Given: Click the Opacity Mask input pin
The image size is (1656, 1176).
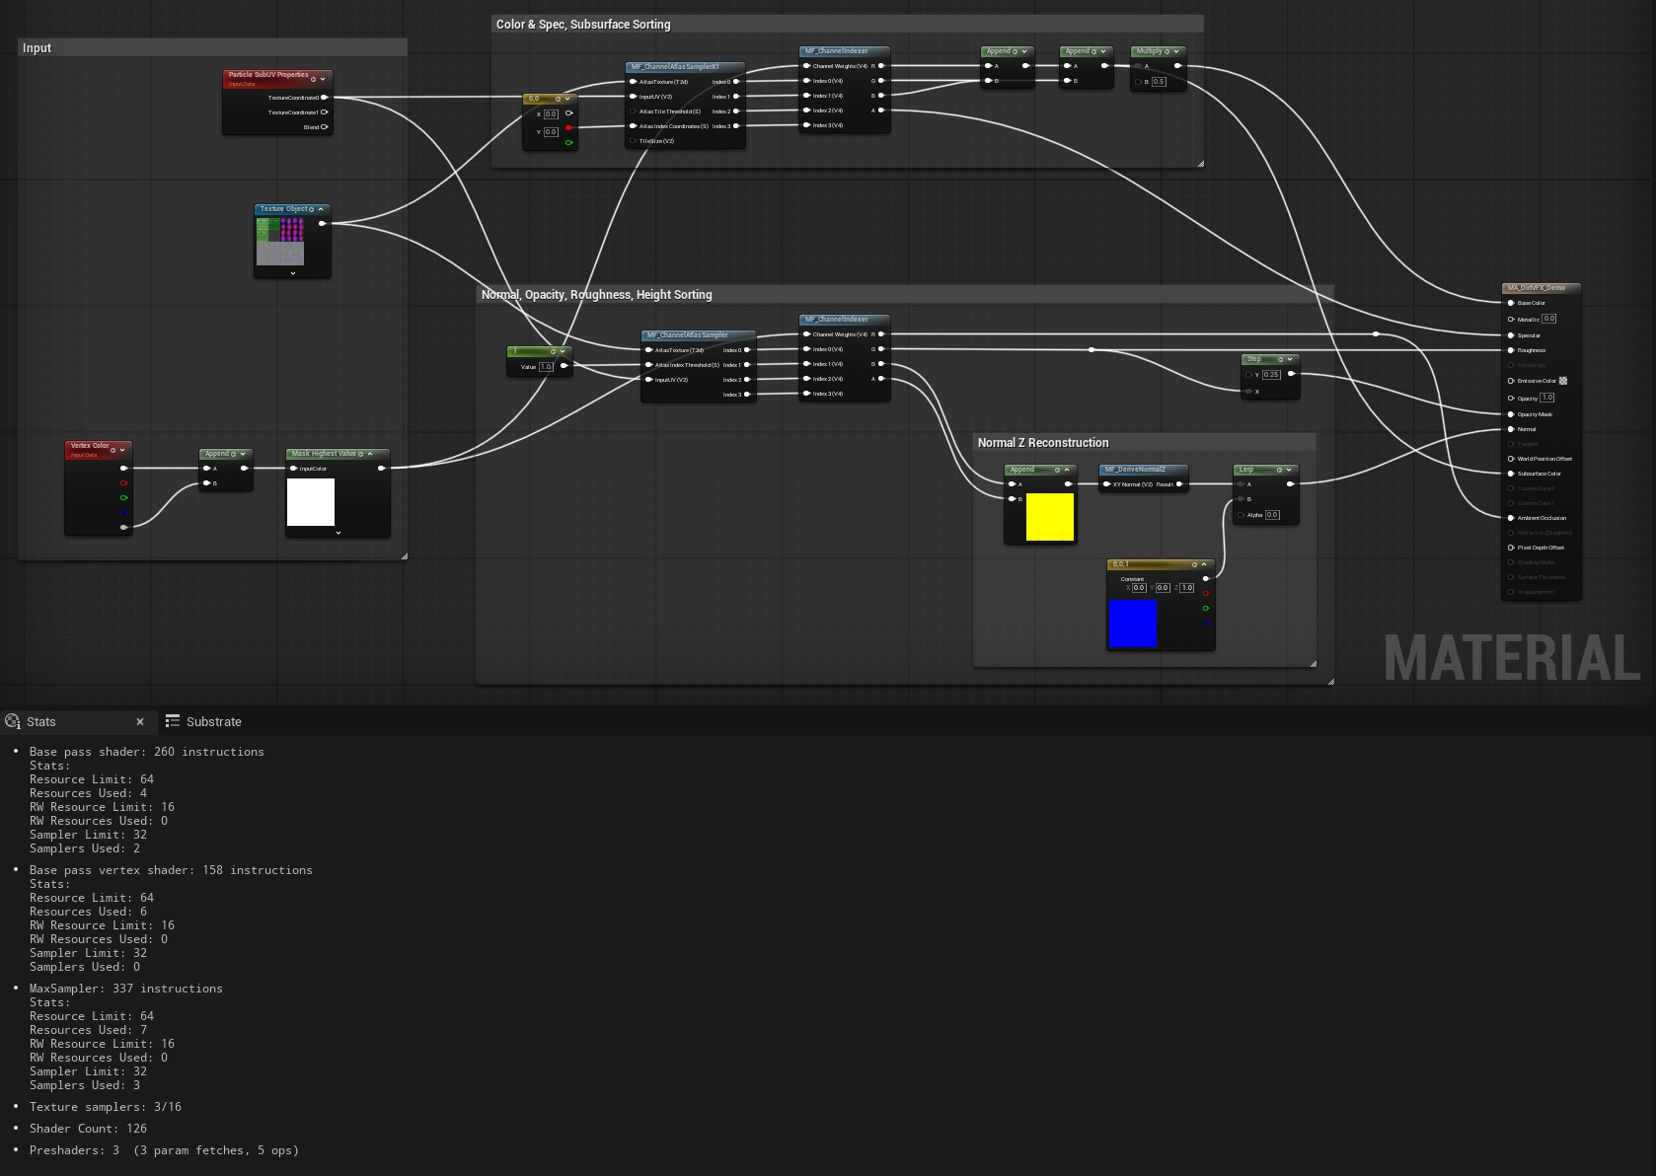Looking at the screenshot, I should [1511, 414].
